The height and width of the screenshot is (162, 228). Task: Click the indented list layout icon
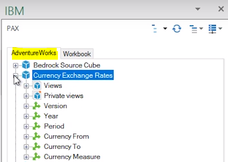[x=193, y=29]
